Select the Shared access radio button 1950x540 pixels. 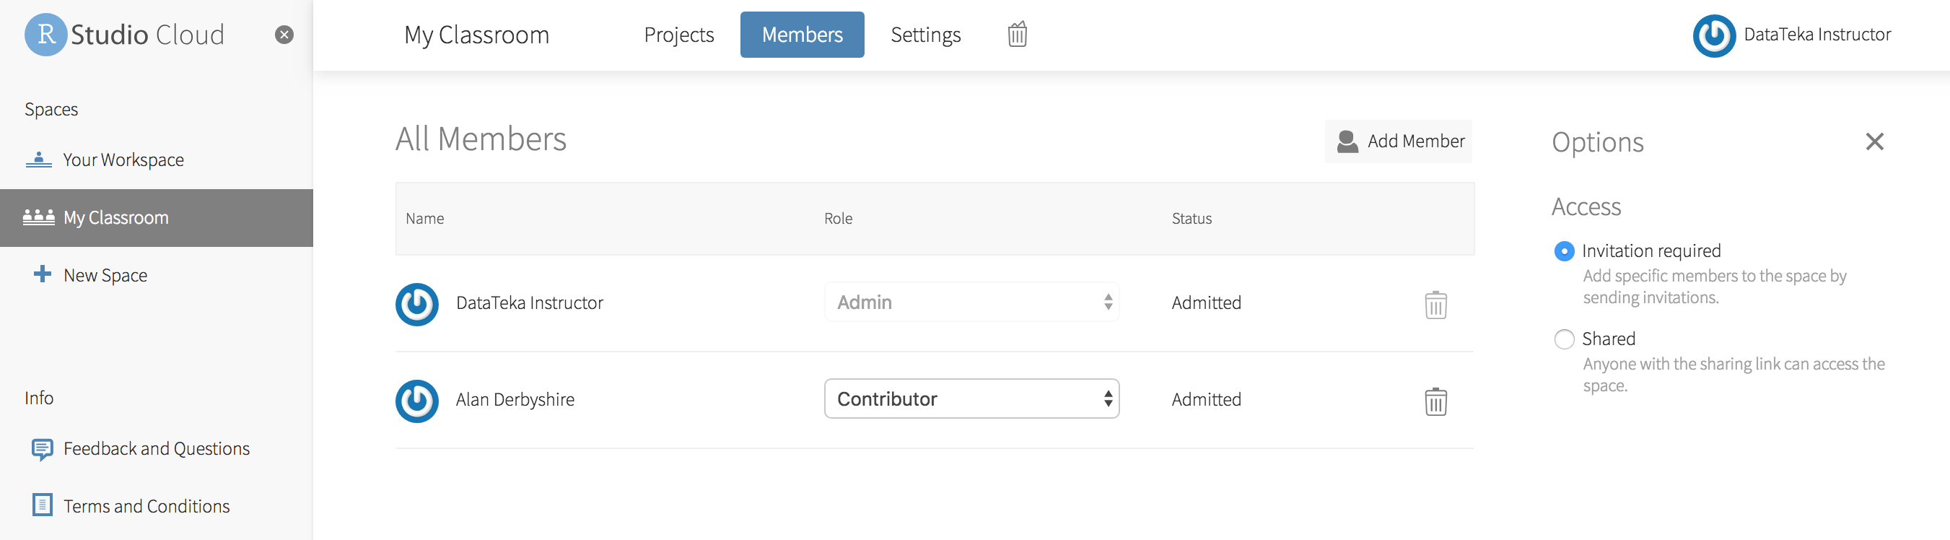[x=1564, y=339]
